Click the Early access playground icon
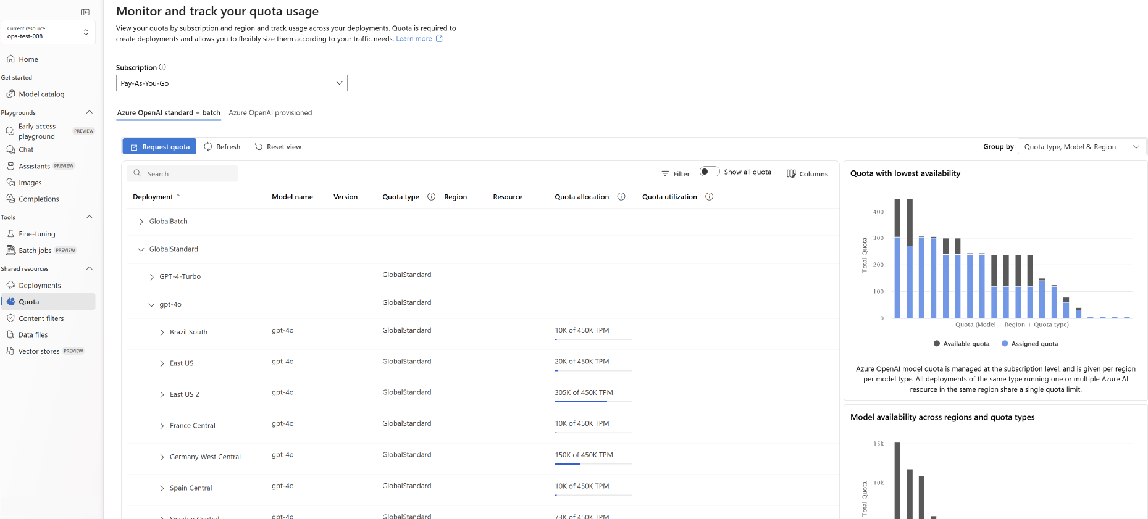1148x519 pixels. tap(10, 131)
